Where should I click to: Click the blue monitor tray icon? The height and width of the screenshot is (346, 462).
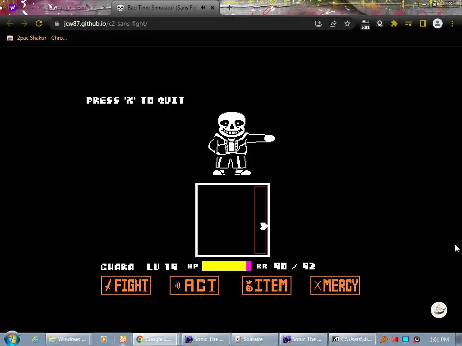coord(406,339)
